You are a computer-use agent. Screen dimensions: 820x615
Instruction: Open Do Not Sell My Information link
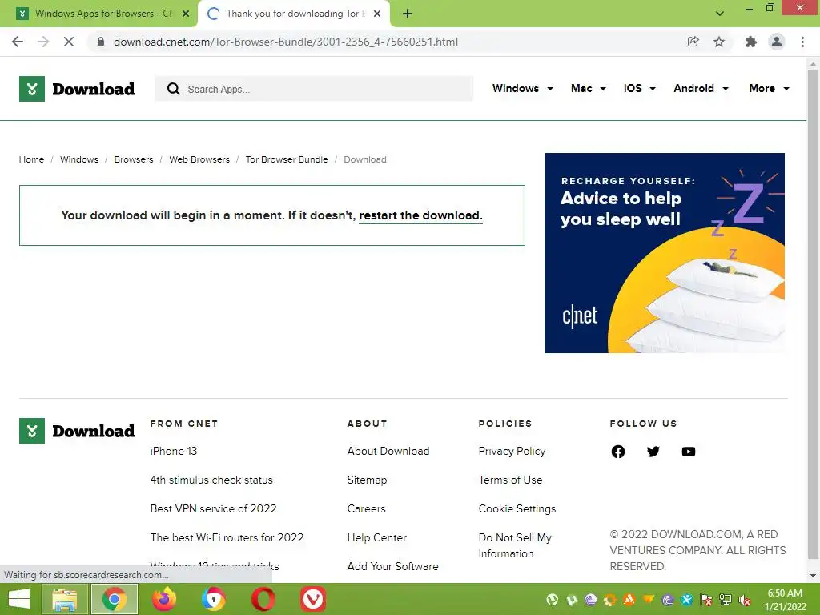pyautogui.click(x=515, y=545)
